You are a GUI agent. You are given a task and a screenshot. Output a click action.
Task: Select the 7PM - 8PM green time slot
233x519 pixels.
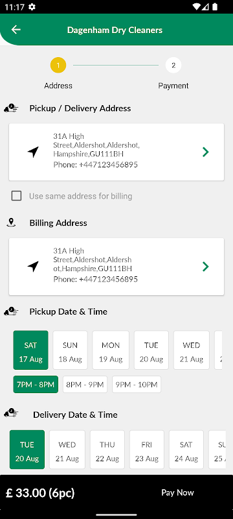pyautogui.click(x=36, y=385)
